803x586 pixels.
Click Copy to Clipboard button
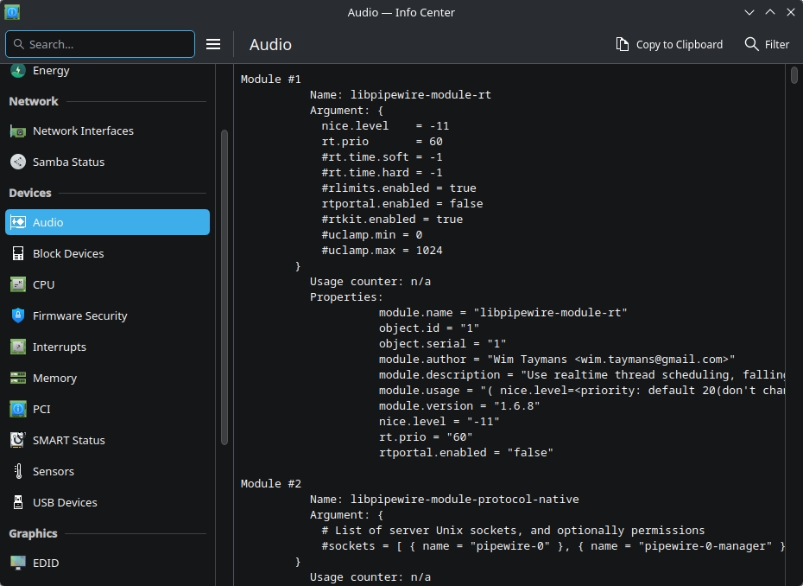coord(669,45)
